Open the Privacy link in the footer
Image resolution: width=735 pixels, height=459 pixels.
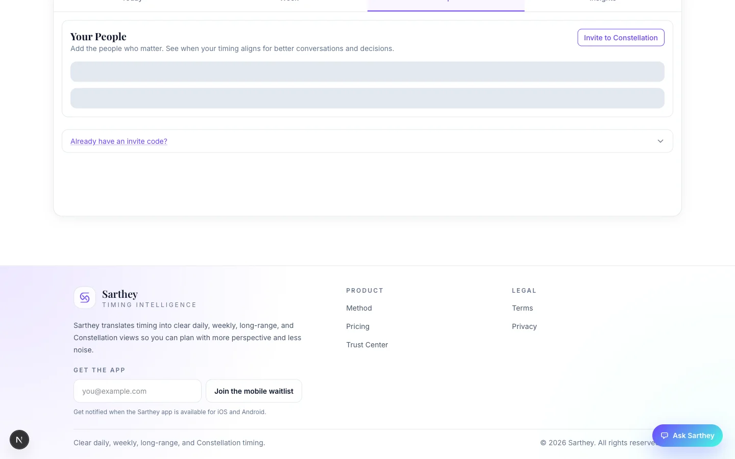pyautogui.click(x=524, y=326)
